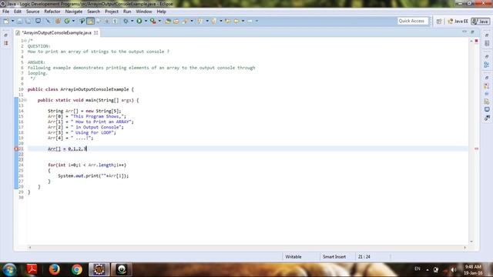This screenshot has width=493, height=277.
Task: Expand the External Tools dropdown arrow
Action: pos(159,21)
